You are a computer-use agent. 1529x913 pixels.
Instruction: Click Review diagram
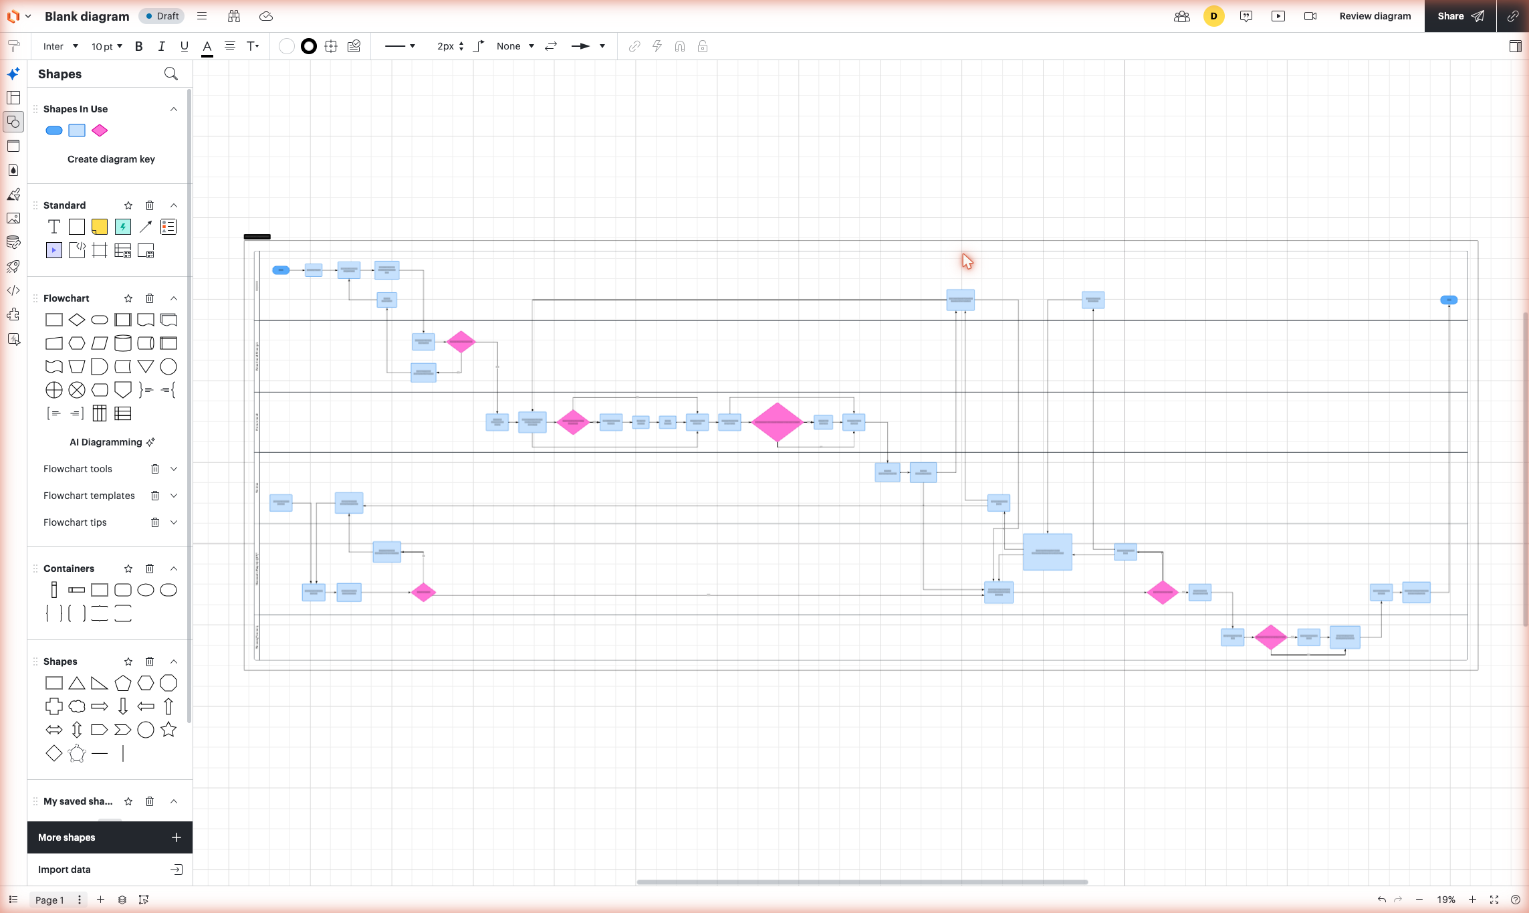1375,16
